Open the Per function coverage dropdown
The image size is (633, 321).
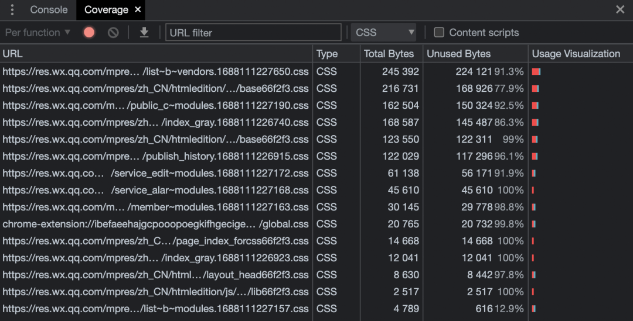38,33
